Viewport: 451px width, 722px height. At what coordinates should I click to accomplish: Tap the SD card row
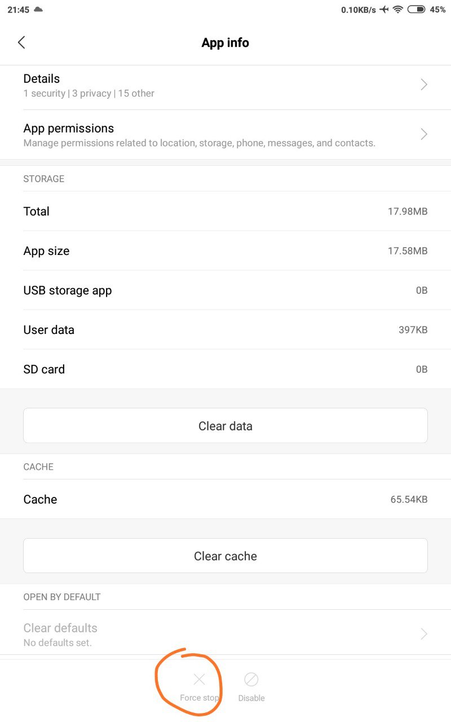[225, 369]
